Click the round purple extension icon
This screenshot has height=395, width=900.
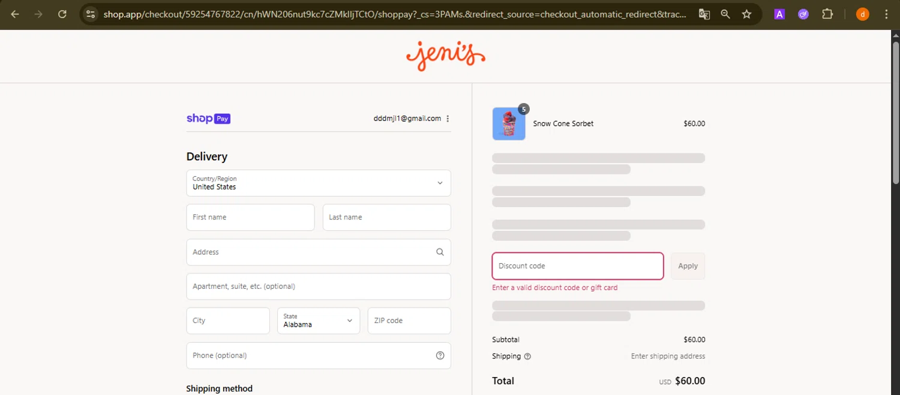click(803, 14)
